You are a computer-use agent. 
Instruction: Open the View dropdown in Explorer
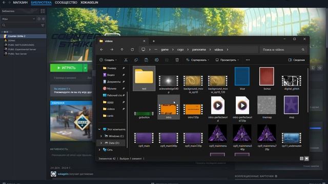tap(227, 60)
